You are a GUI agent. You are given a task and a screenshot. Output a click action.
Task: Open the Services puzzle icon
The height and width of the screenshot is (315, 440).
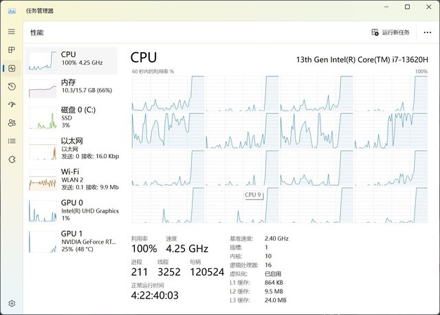coord(12,160)
